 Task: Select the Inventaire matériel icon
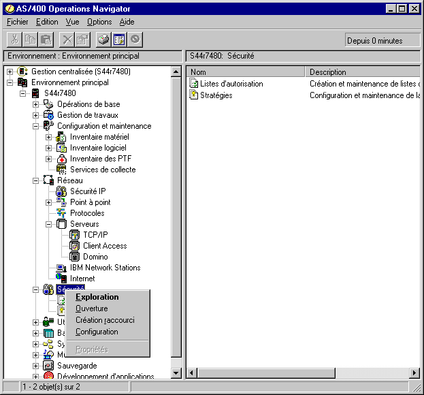pos(61,137)
